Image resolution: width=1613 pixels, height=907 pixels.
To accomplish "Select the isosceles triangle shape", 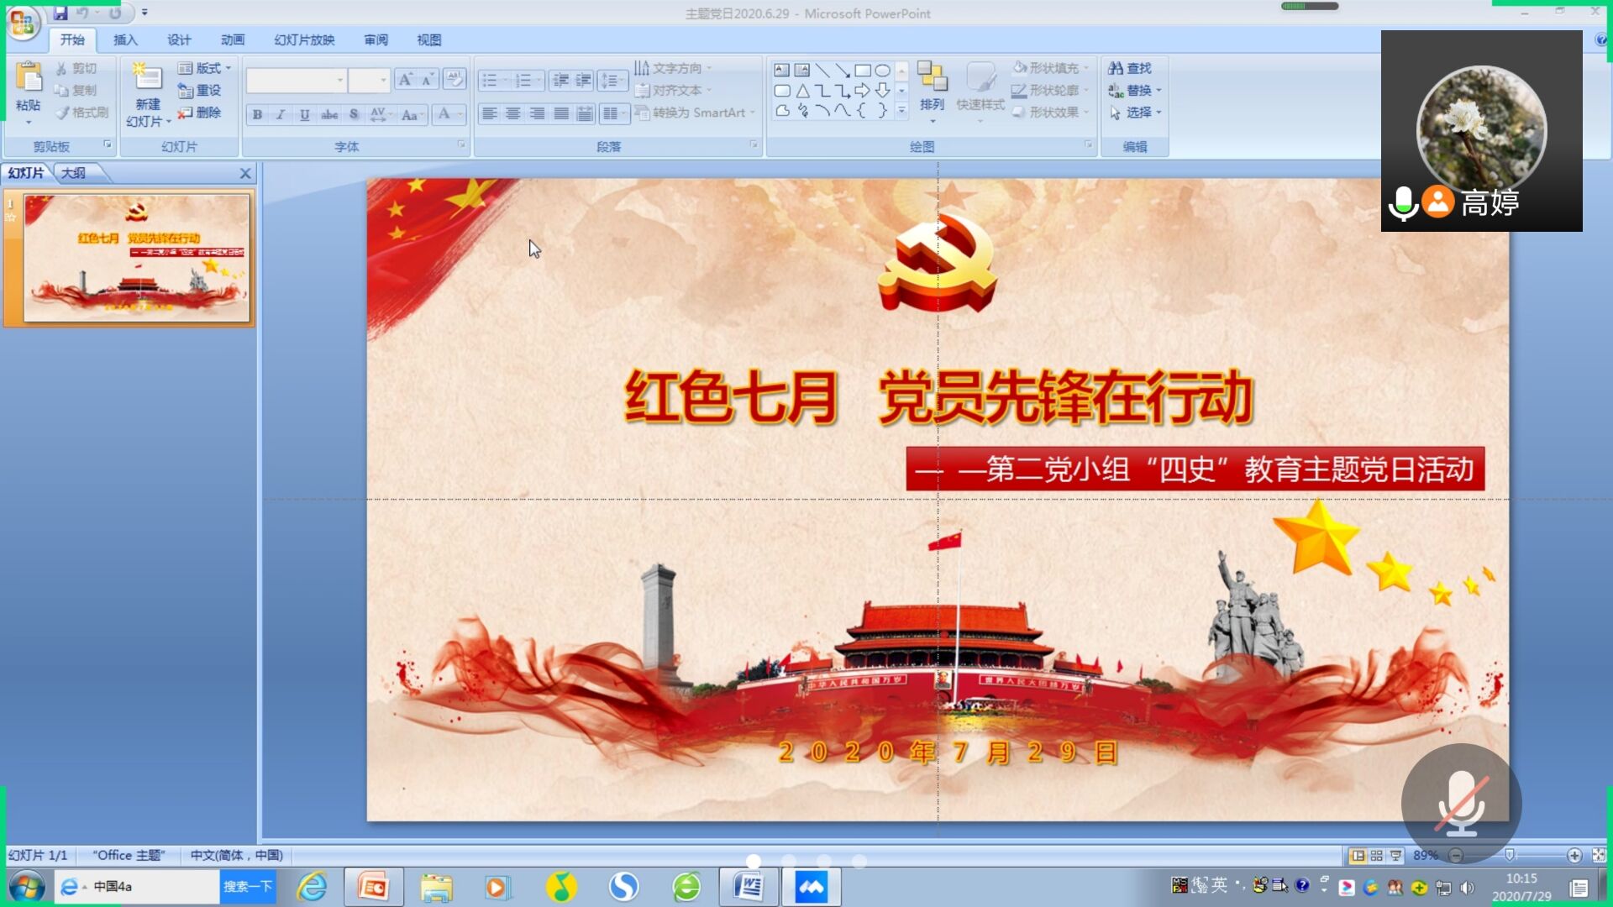I will 802,91.
